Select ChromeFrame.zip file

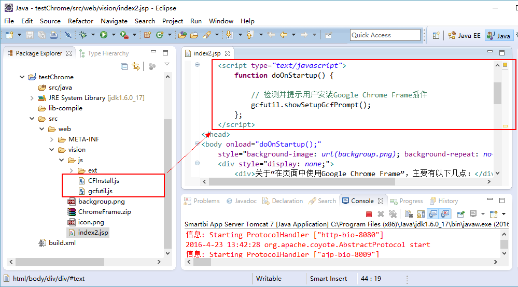pyautogui.click(x=99, y=212)
